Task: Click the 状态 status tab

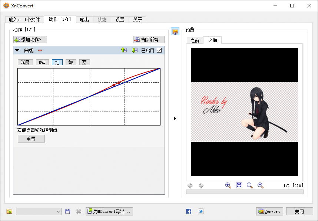Action: (102, 20)
